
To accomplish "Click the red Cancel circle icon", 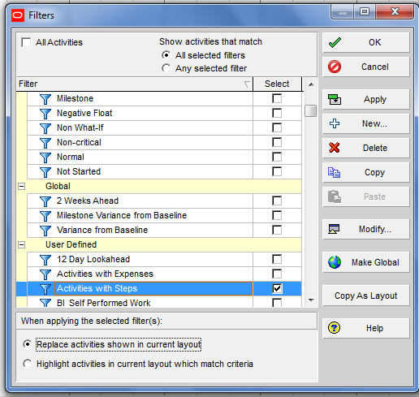I will (x=335, y=67).
